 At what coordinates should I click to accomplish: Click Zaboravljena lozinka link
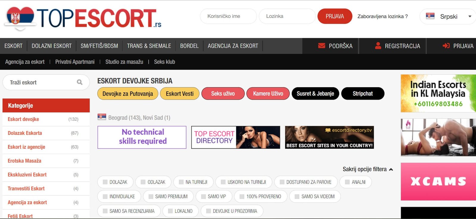pyautogui.click(x=383, y=16)
